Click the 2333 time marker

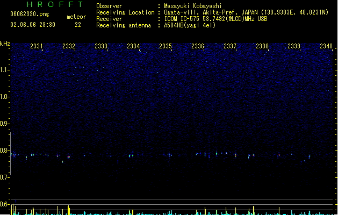pos(101,46)
